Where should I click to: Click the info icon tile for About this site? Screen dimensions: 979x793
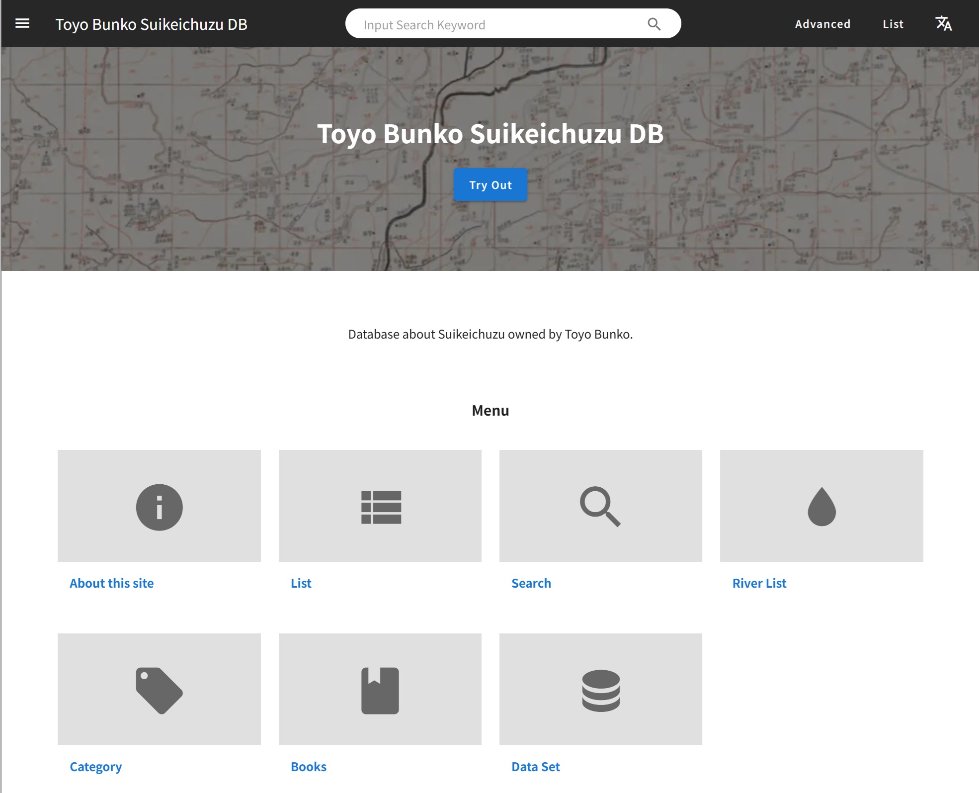coord(159,506)
